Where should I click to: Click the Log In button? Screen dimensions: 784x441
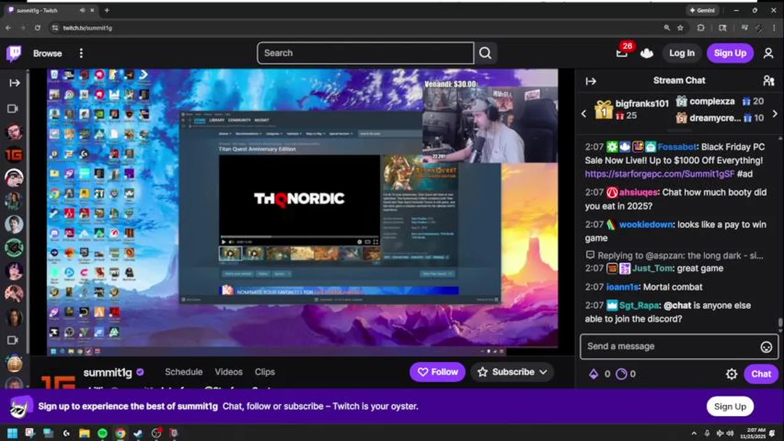pyautogui.click(x=682, y=53)
